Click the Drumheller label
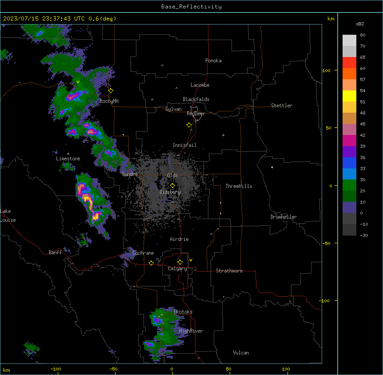Viewport: 383px width, 375px height. click(x=283, y=217)
